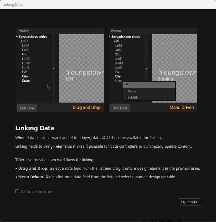Click the "Linking Data" heading
216x222 pixels.
(x=35, y=128)
